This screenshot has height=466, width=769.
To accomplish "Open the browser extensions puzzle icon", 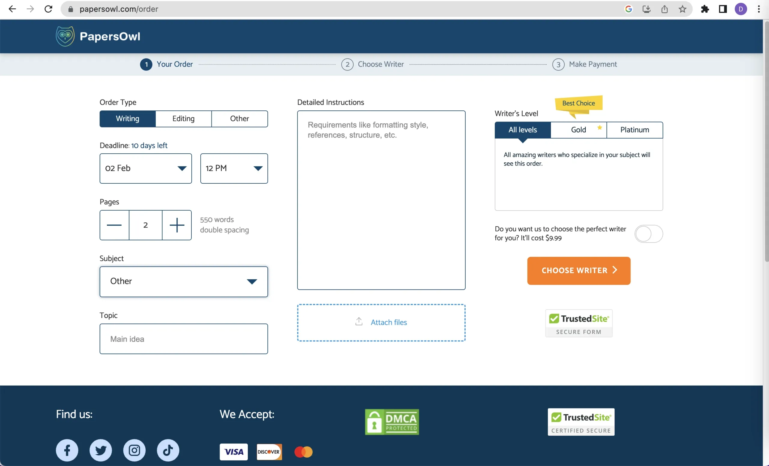I will [x=705, y=9].
